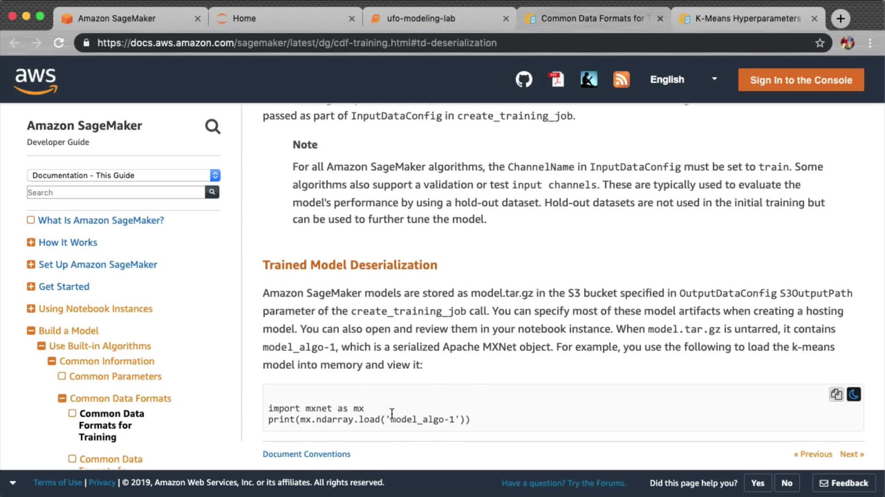Copy code using the copy icon
Viewport: 885px width, 497px height.
coord(836,394)
